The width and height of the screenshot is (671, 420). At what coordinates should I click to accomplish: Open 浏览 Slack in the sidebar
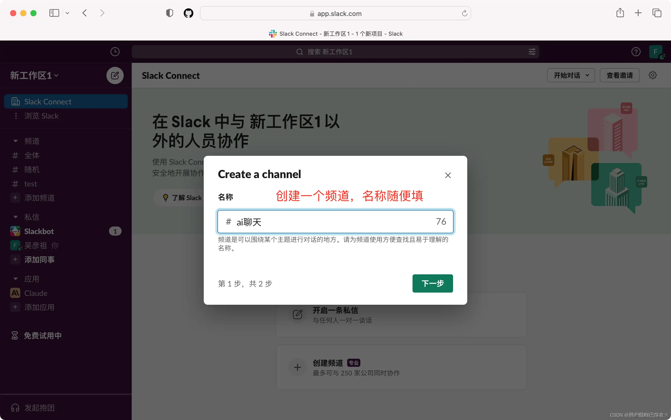66,116
